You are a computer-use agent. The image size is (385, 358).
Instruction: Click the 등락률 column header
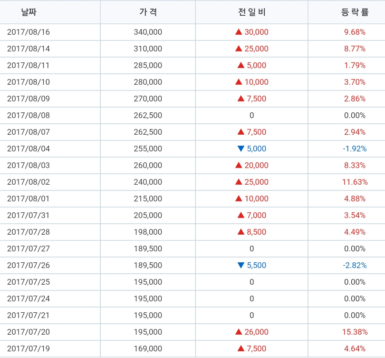355,12
